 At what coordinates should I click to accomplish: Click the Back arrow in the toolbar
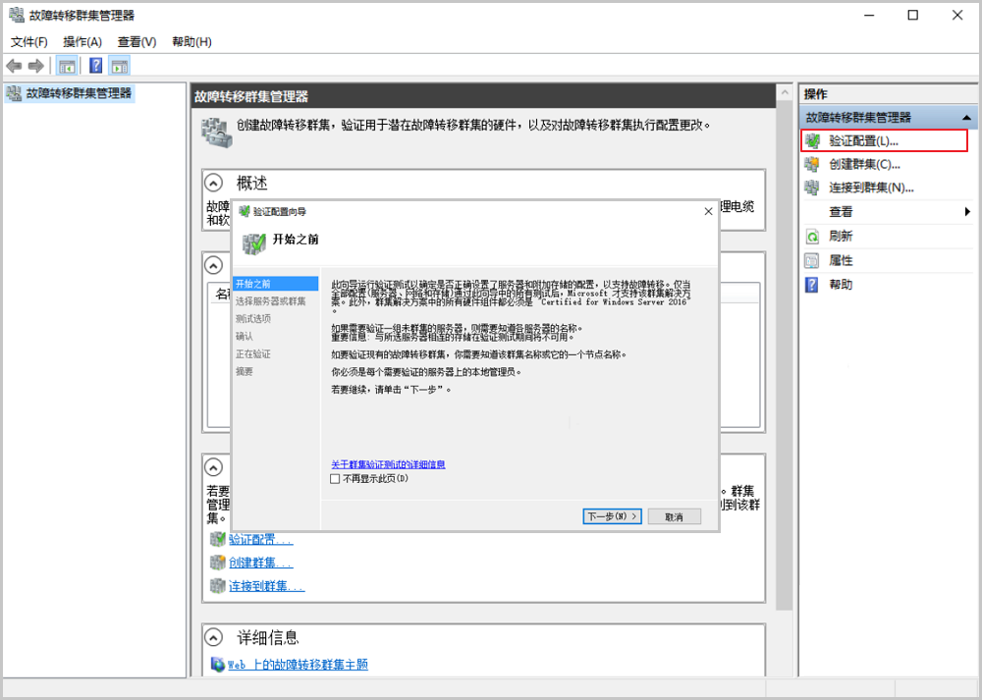click(x=14, y=66)
